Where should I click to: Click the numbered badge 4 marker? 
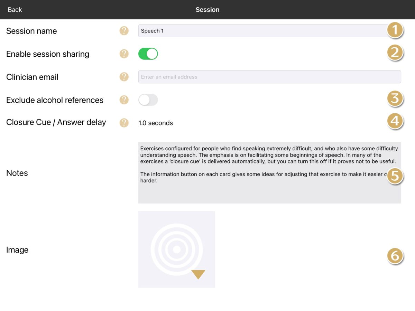tap(395, 121)
